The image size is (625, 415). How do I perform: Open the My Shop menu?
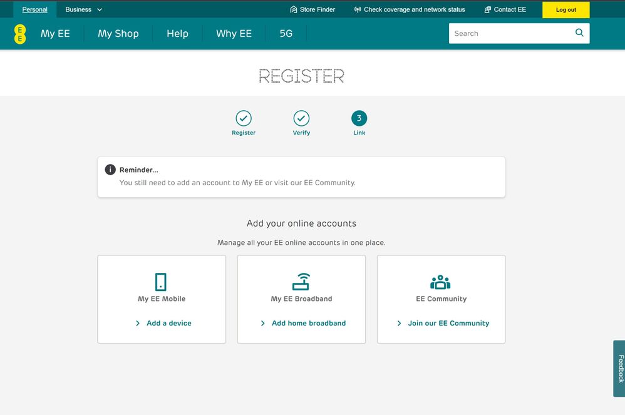pyautogui.click(x=118, y=33)
